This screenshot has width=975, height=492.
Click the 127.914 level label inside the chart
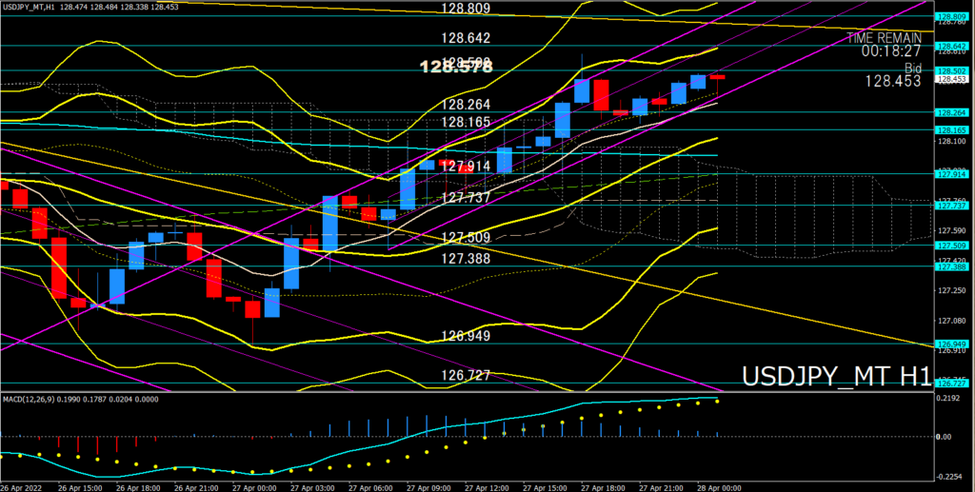pos(466,166)
